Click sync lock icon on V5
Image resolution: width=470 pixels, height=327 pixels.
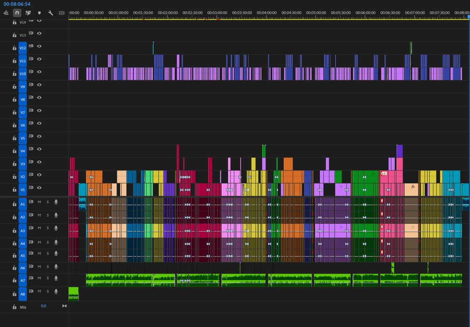pos(31,136)
